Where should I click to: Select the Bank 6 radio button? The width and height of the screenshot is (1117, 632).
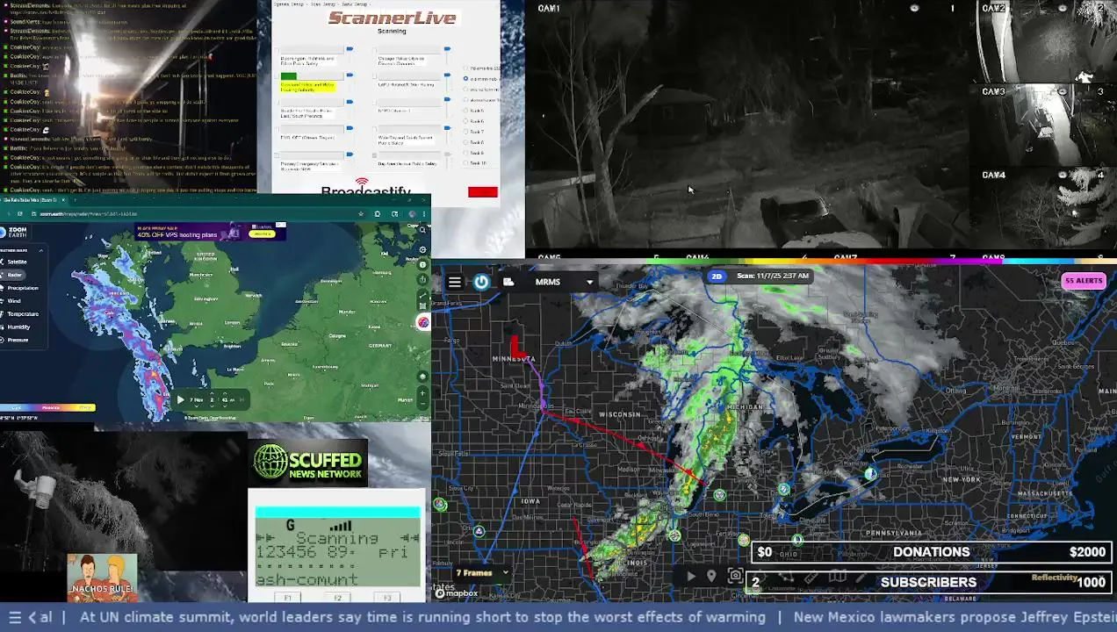pos(465,121)
